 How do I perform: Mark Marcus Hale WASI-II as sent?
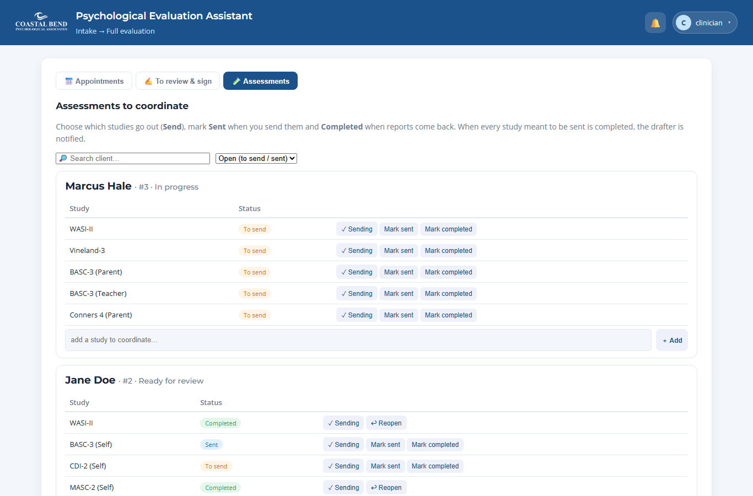[399, 229]
